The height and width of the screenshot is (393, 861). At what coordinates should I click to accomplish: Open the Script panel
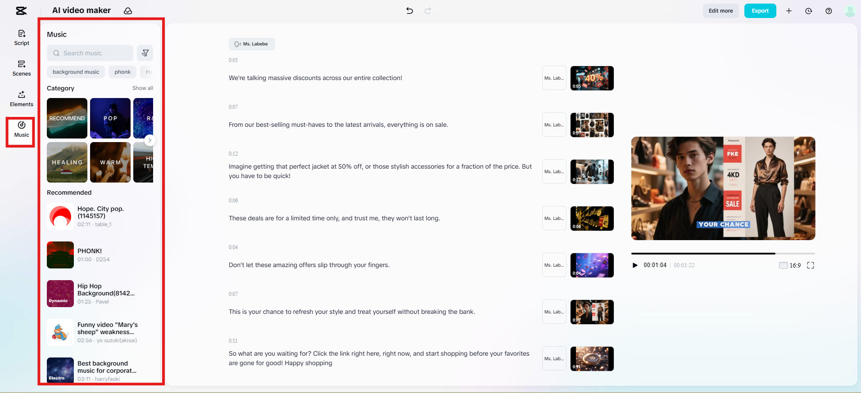(22, 38)
